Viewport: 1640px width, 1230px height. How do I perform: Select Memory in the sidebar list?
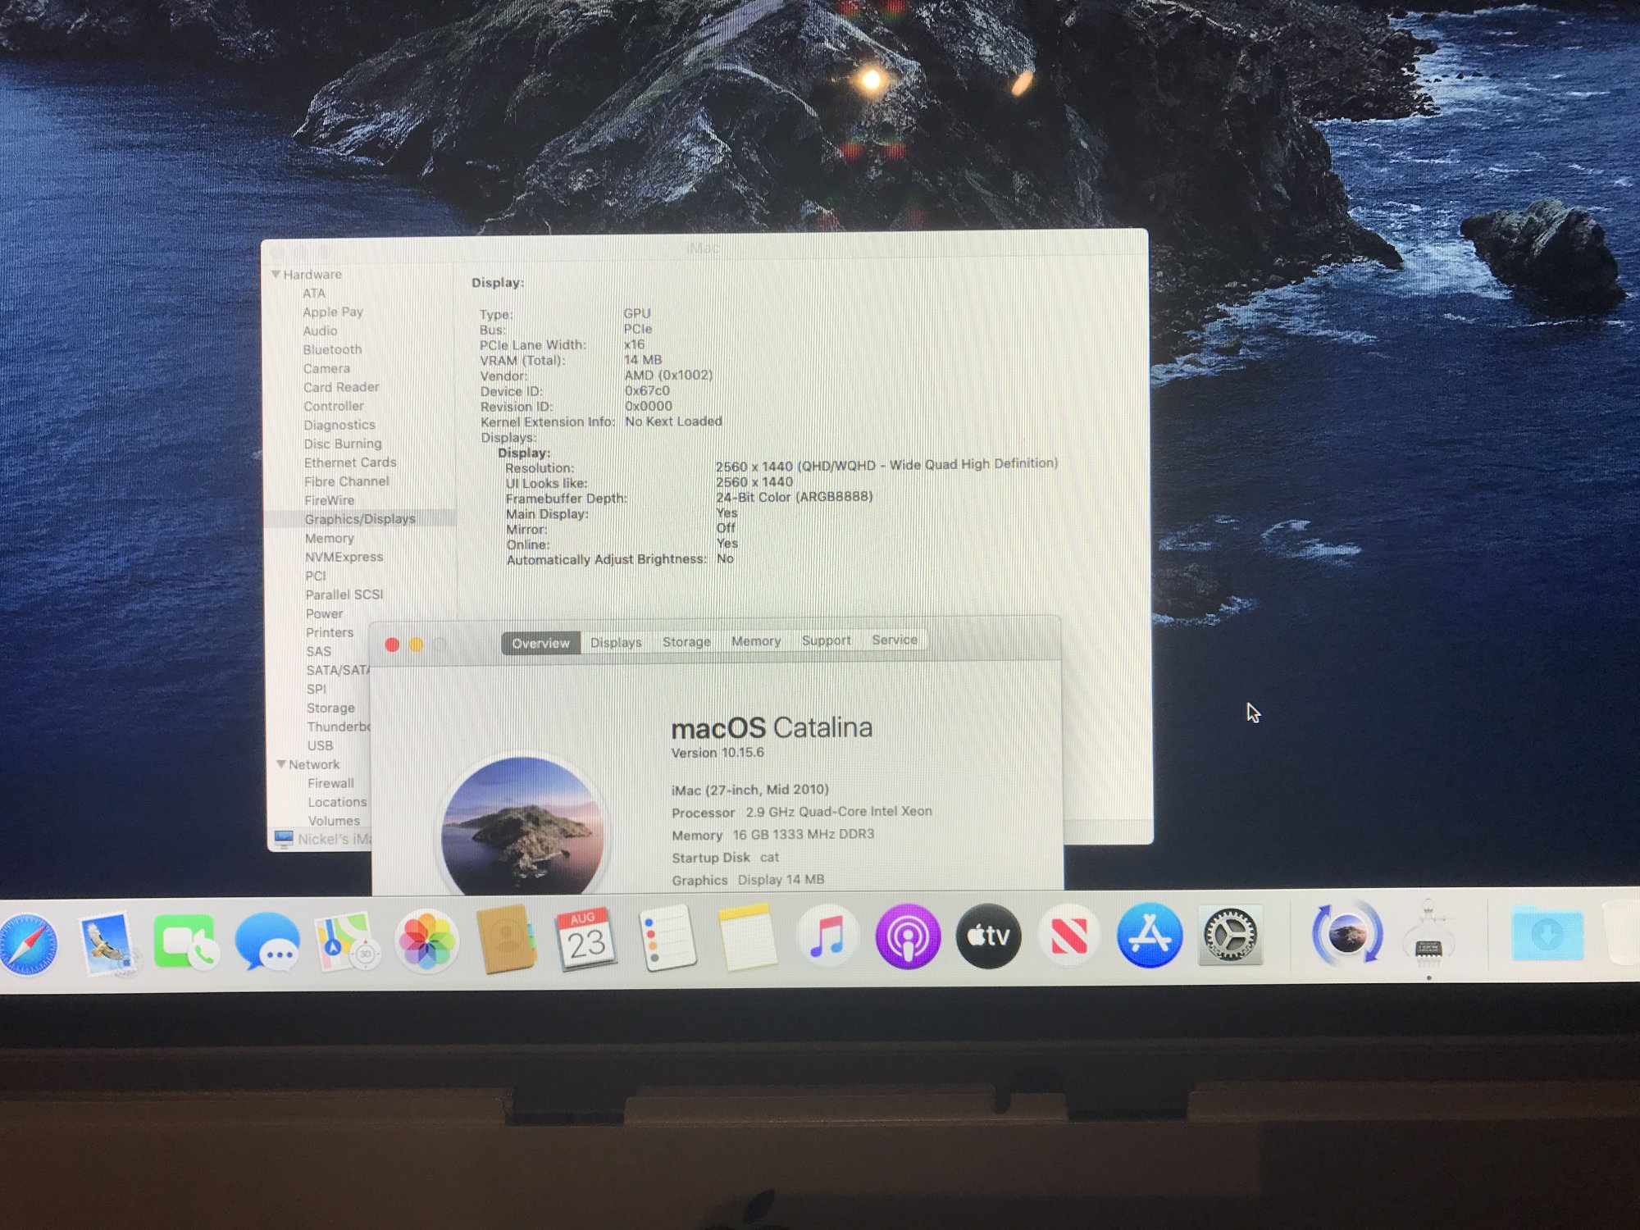(x=330, y=538)
